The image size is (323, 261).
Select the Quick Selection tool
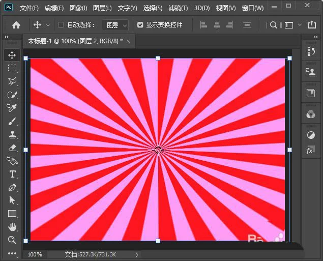[x=12, y=95]
